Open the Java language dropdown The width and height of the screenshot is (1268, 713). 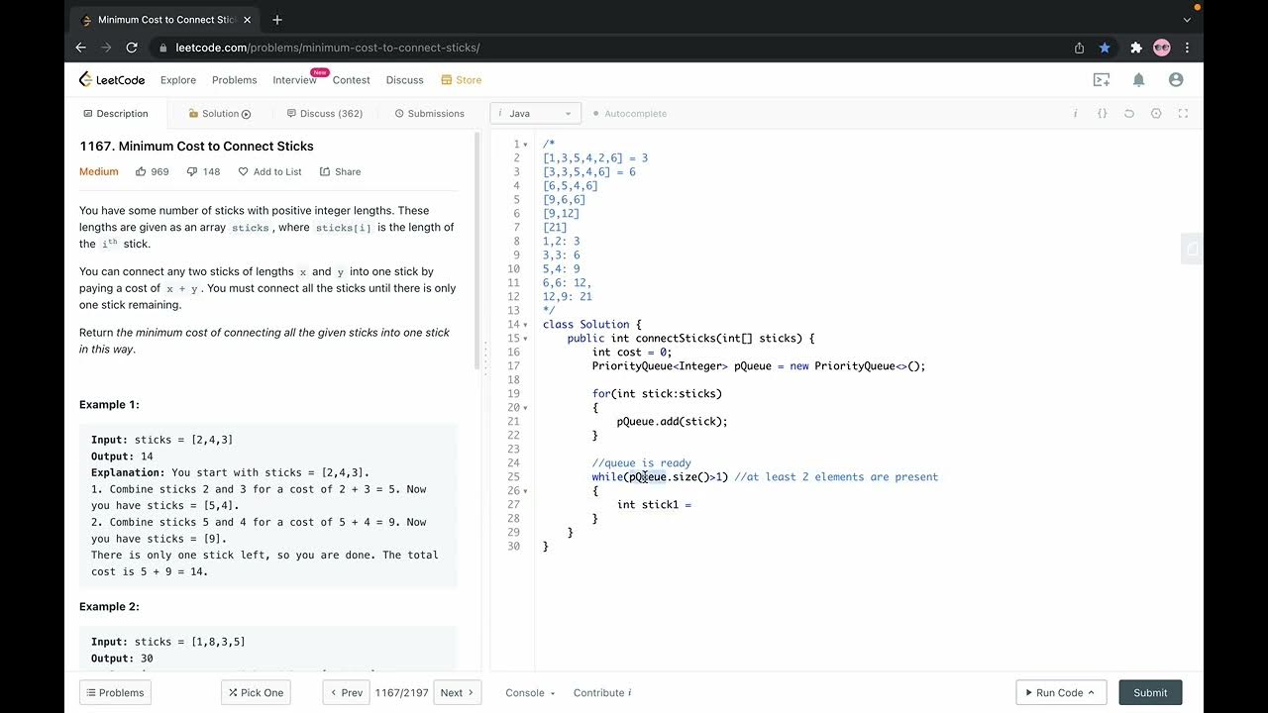535,114
